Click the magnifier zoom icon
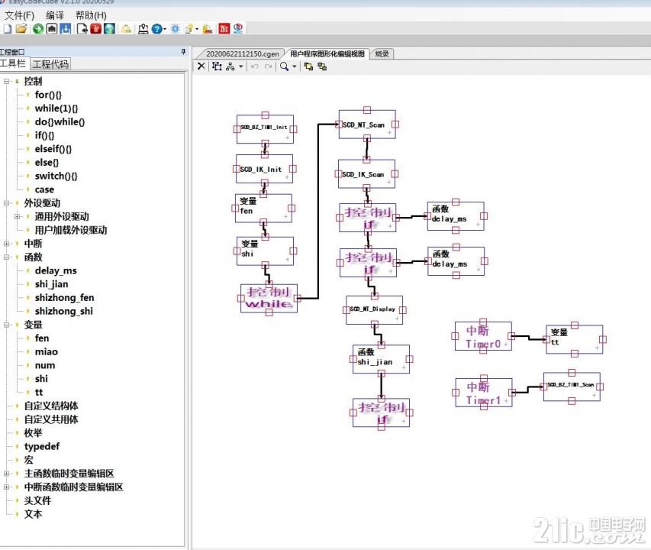The width and height of the screenshot is (651, 550). pos(285,66)
